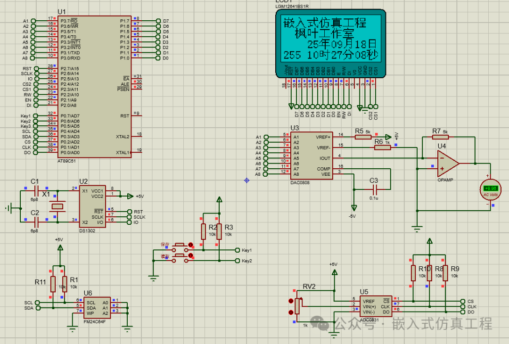Click the +5V arrow at DS1302 VCC
509x344 pixels.
[x=130, y=197]
